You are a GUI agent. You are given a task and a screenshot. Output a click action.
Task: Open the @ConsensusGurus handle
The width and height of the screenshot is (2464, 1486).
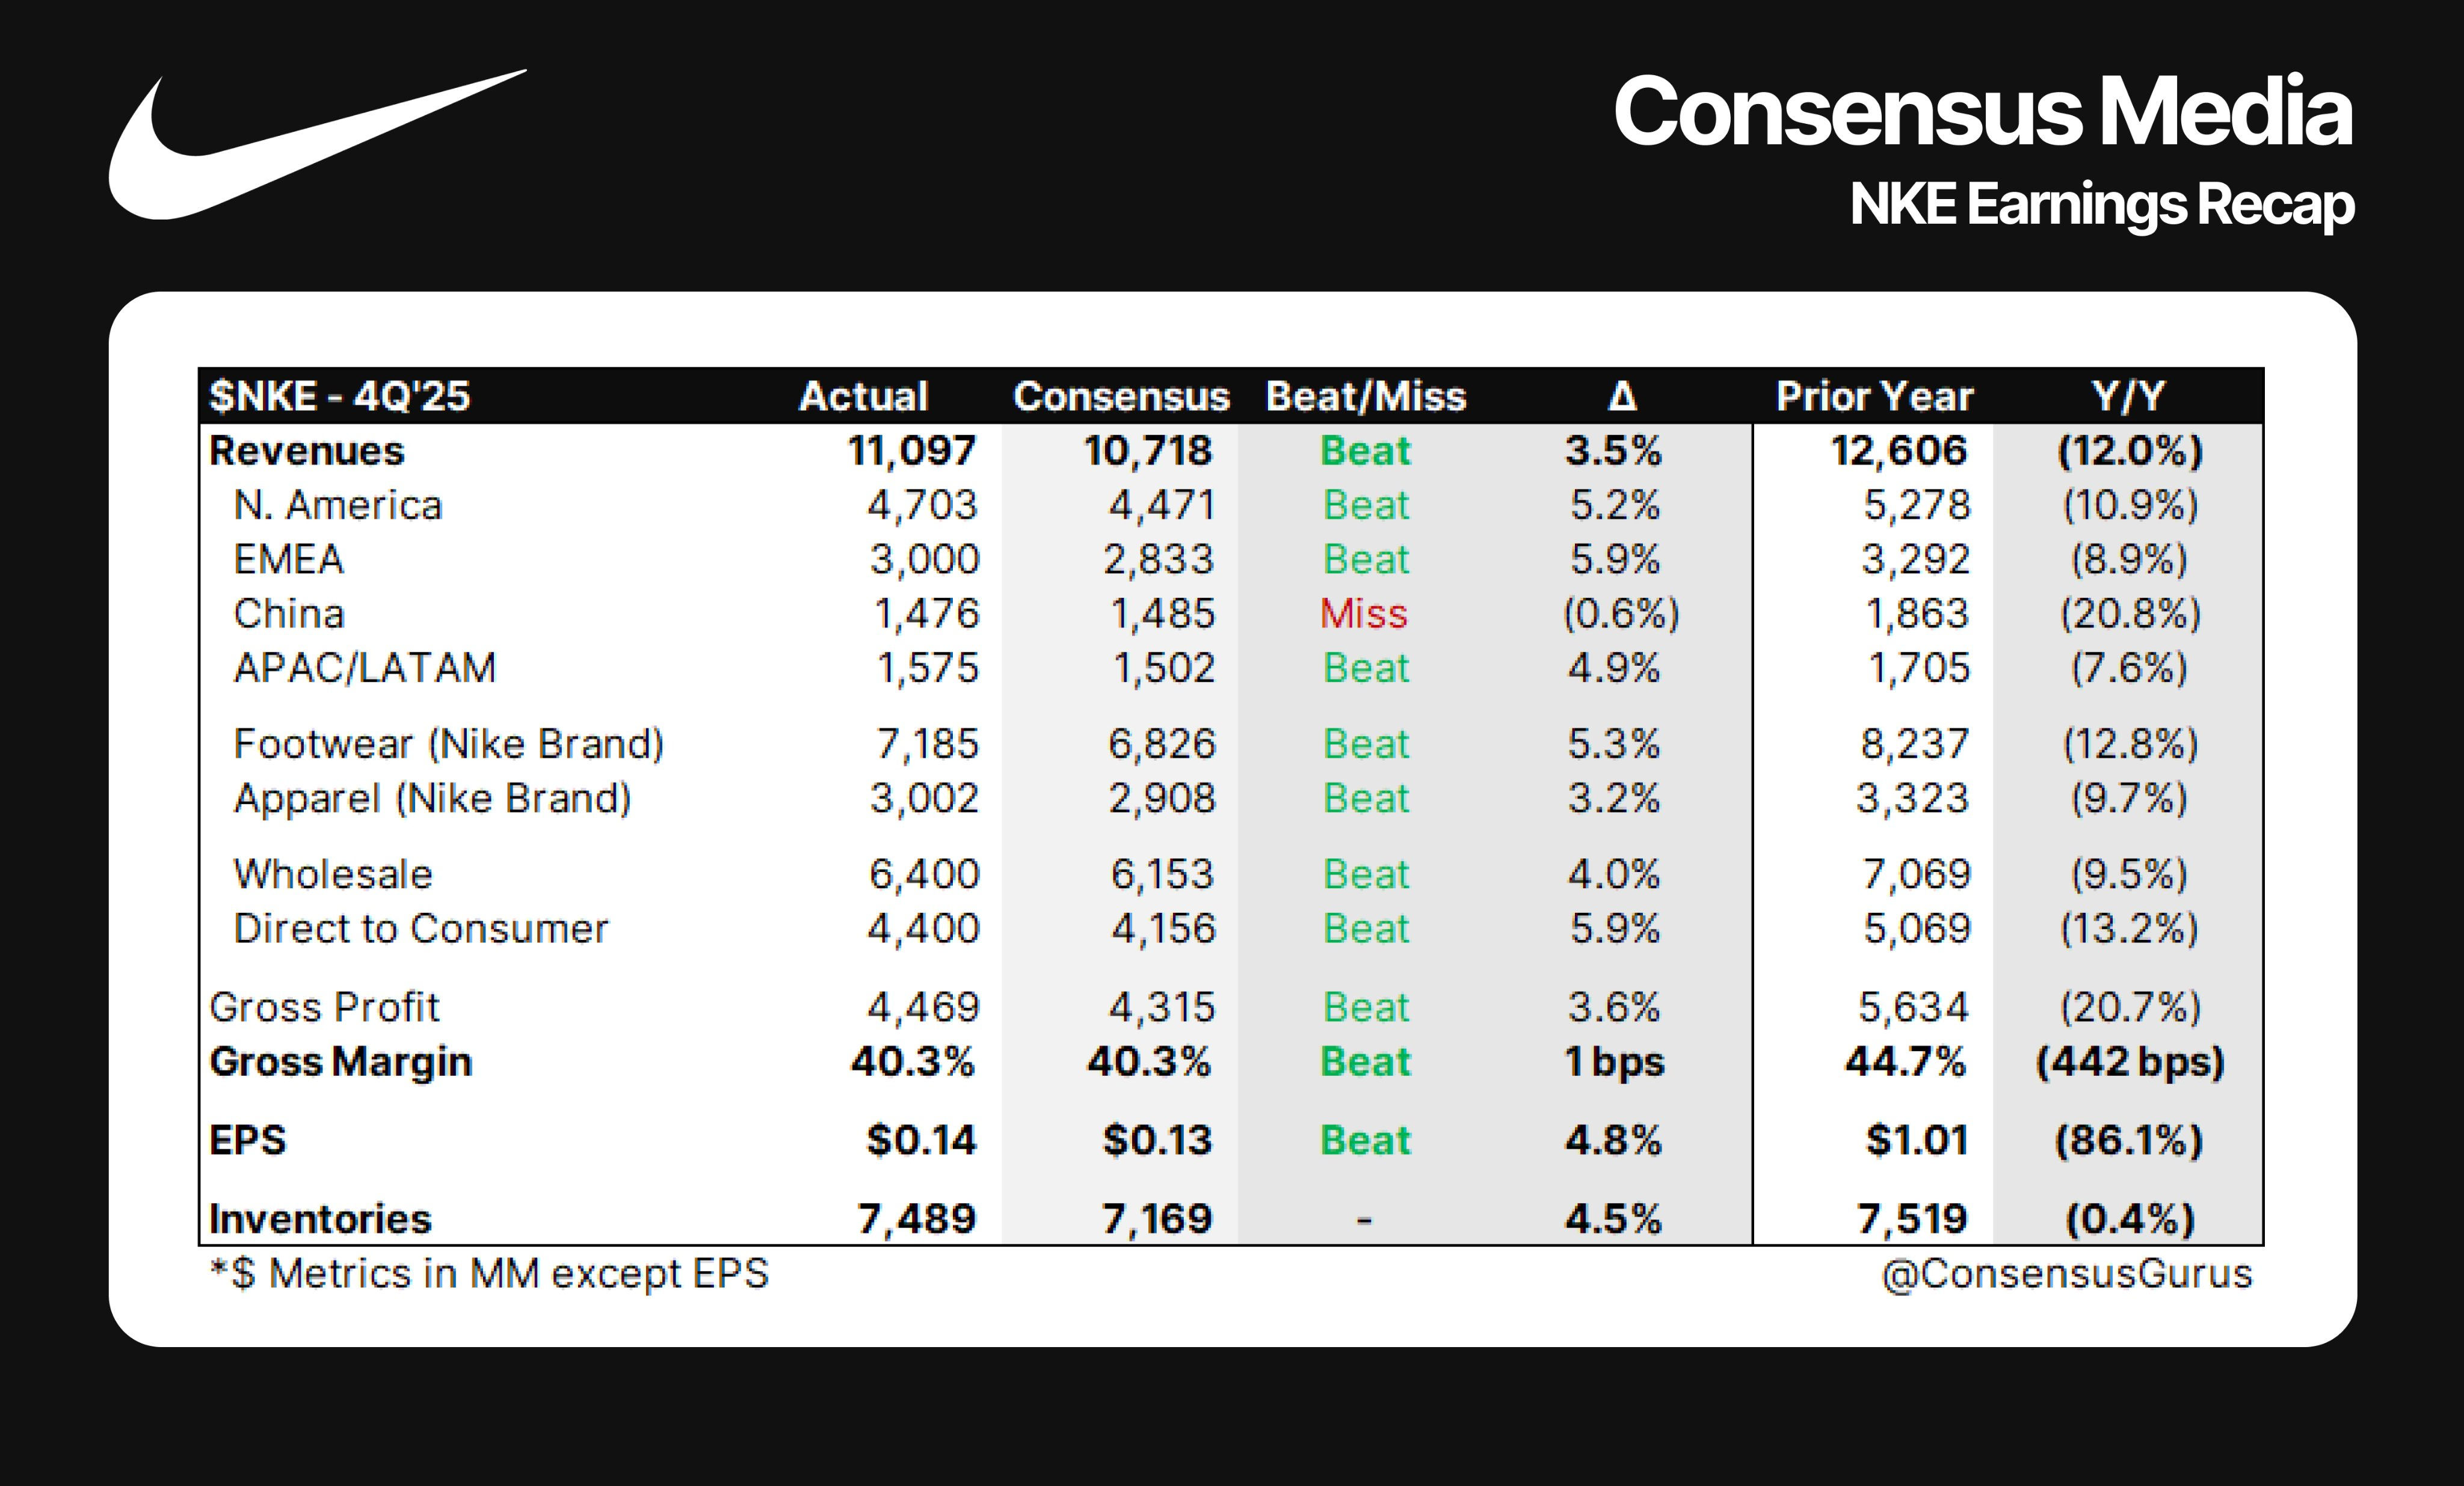[2066, 1274]
